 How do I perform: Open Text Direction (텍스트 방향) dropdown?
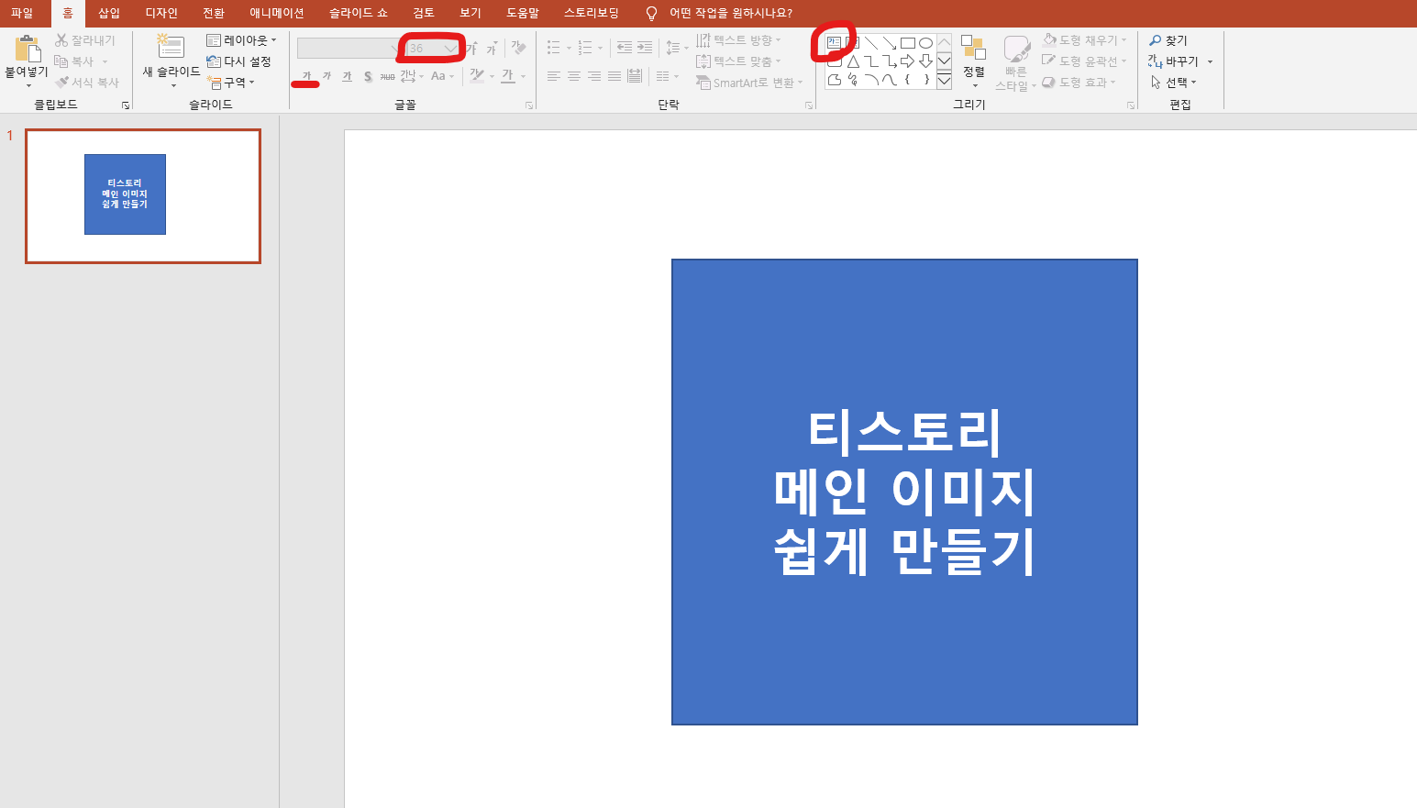click(738, 40)
